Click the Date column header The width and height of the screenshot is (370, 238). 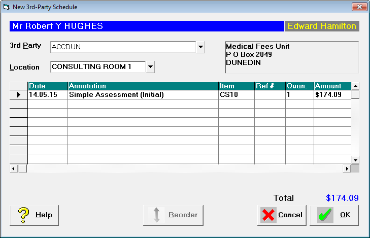(48, 86)
